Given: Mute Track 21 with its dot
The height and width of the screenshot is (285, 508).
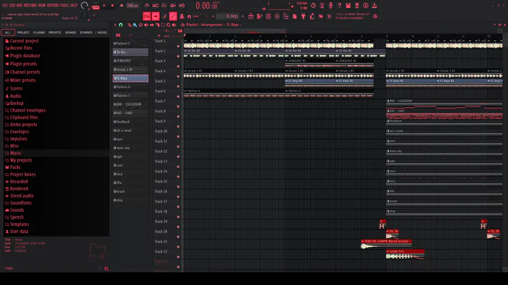Looking at the screenshot, I should pyautogui.click(x=178, y=247).
